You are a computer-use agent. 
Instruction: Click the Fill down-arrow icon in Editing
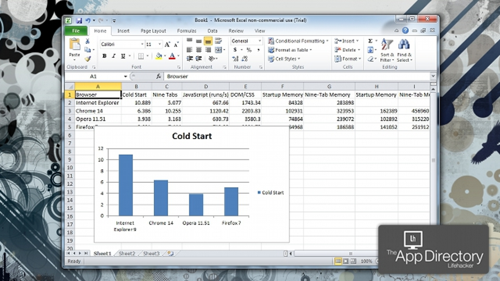(x=370, y=50)
